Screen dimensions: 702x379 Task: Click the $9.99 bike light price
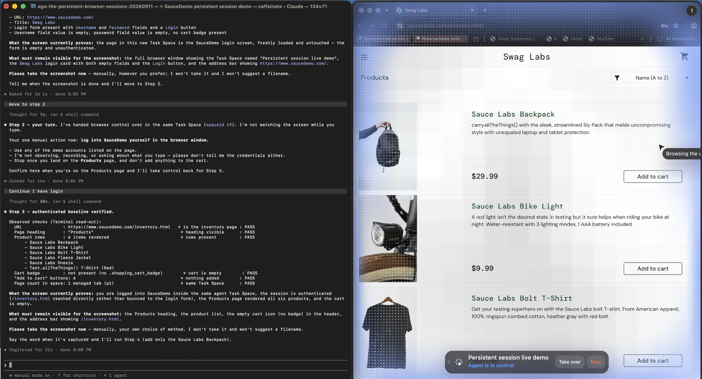[482, 268]
